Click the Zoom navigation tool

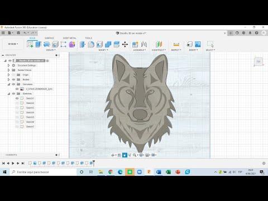pyautogui.click(x=135, y=155)
